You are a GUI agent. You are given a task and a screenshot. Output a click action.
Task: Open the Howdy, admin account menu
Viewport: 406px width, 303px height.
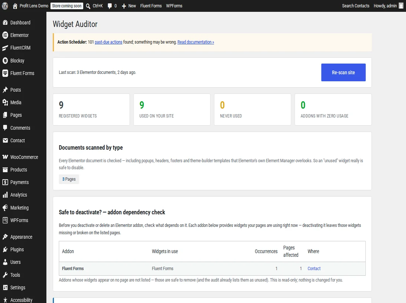[388, 6]
